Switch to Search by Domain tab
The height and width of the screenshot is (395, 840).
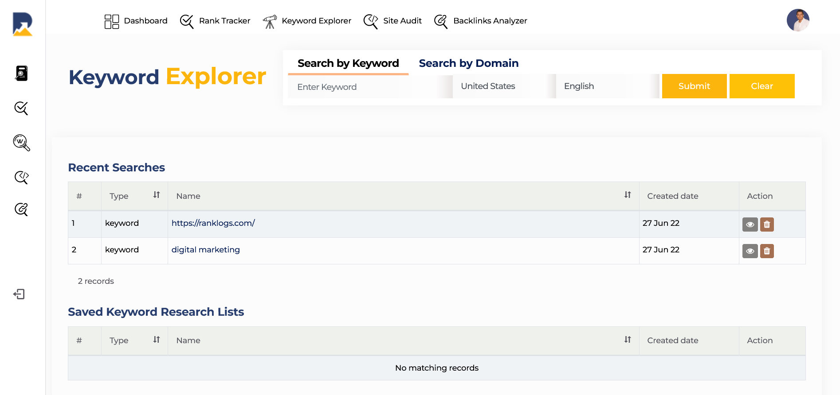click(x=469, y=63)
